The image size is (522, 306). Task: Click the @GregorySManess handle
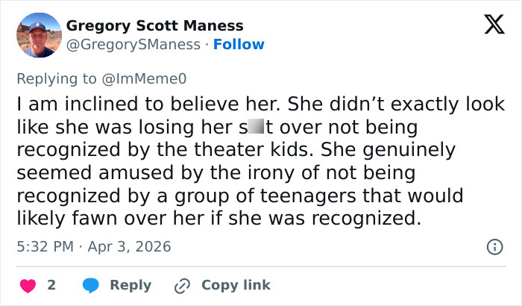[135, 44]
